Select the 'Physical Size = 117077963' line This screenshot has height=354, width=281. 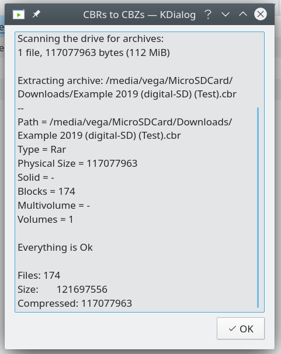pyautogui.click(x=78, y=163)
